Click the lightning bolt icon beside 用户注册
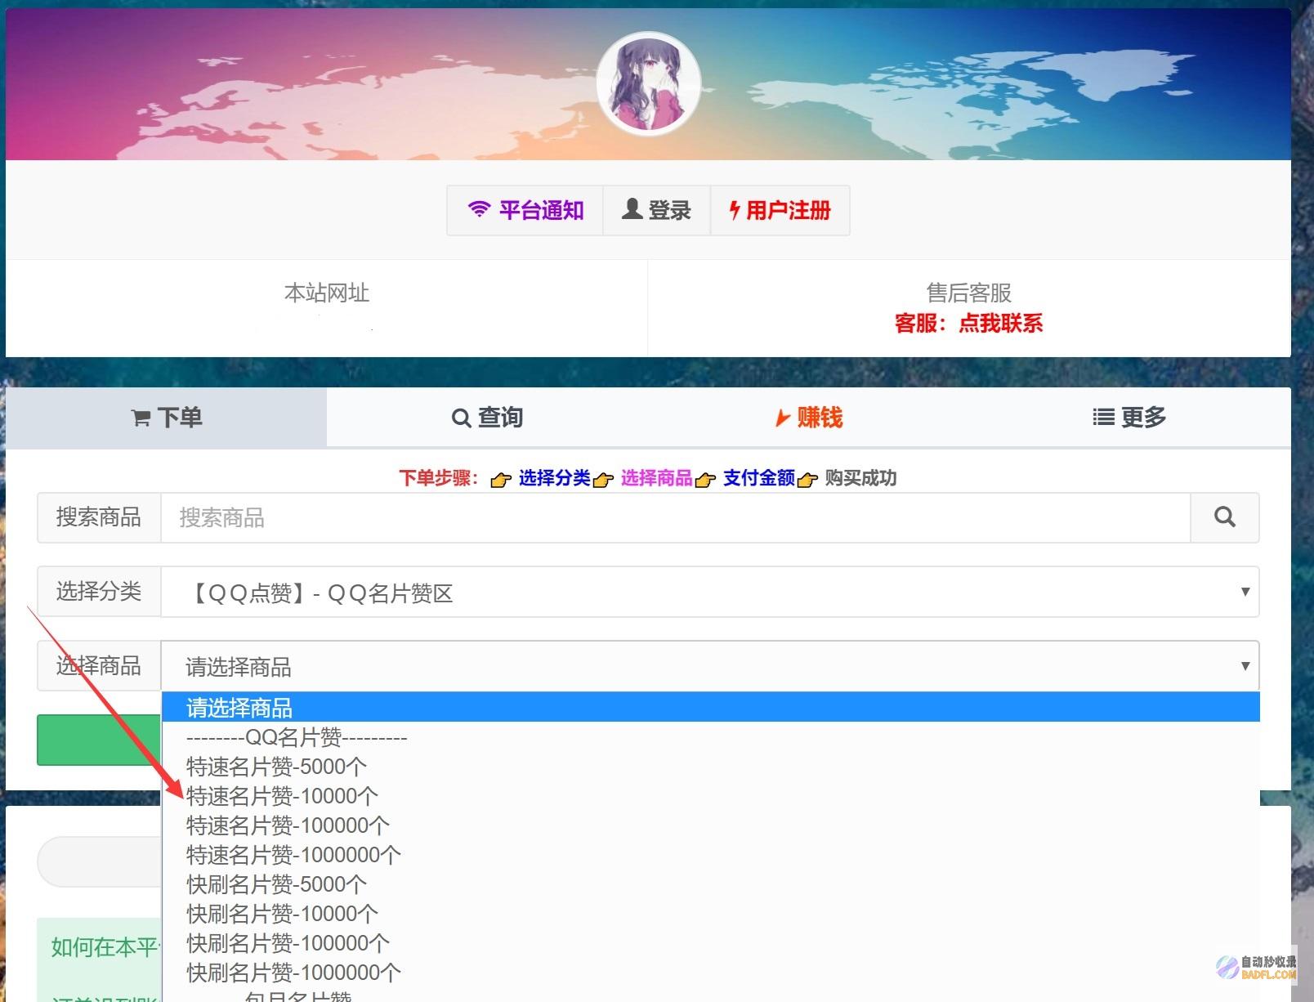This screenshot has height=1002, width=1314. pyautogui.click(x=735, y=210)
